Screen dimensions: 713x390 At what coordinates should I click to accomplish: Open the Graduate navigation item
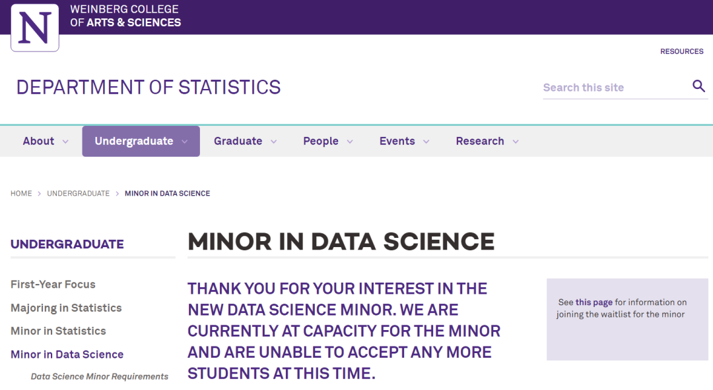coord(238,141)
